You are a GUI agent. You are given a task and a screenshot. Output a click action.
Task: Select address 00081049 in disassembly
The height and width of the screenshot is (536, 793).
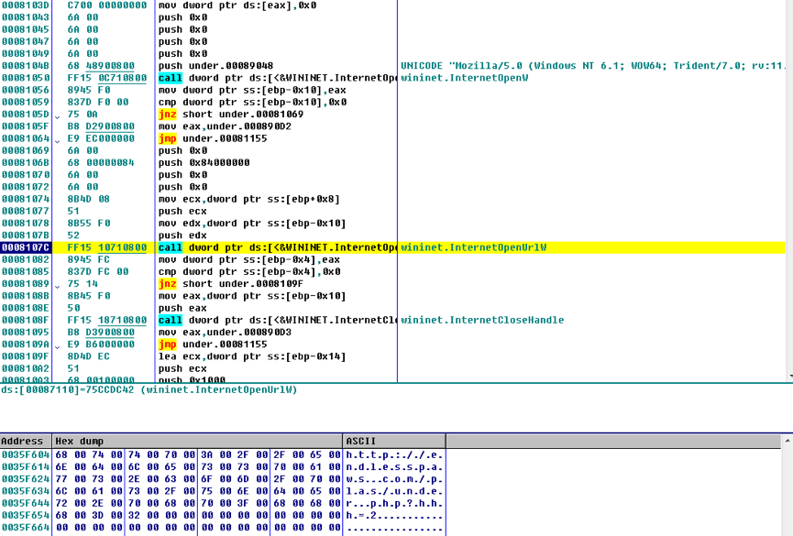[x=26, y=53]
